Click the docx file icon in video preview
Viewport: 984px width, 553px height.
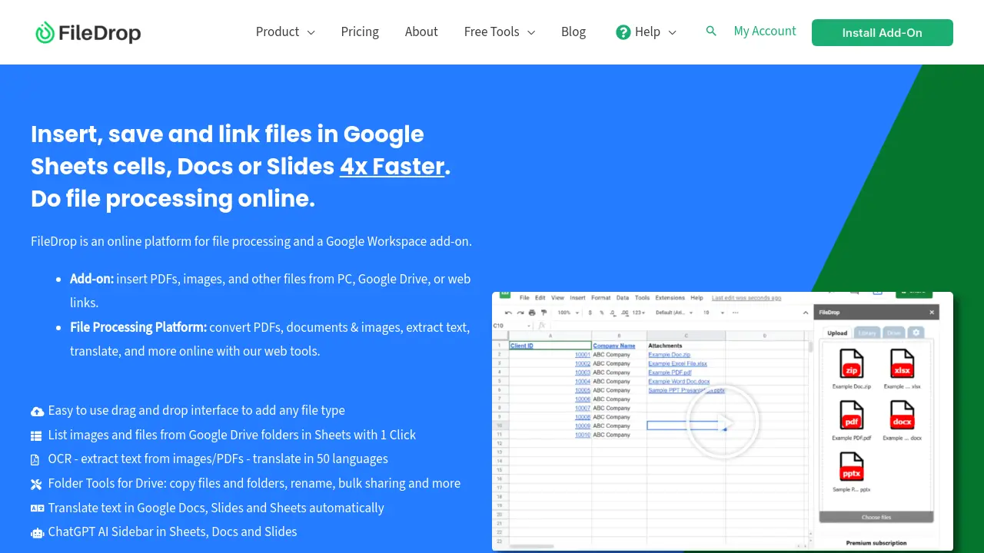pos(902,416)
